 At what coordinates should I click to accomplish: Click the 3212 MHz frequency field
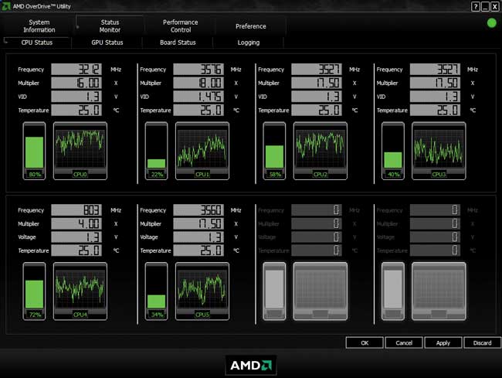pos(76,70)
